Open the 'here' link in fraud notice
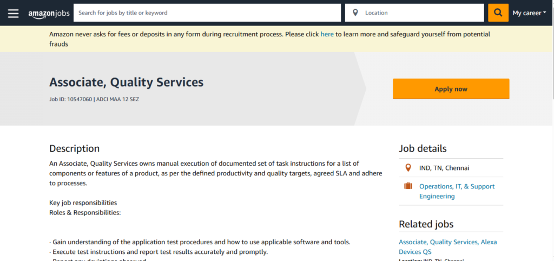Image resolution: width=554 pixels, height=261 pixels. click(327, 34)
